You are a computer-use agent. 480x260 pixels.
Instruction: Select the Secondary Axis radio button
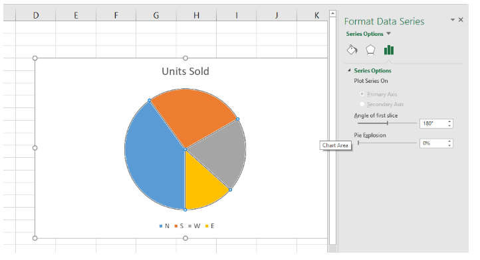pos(362,104)
